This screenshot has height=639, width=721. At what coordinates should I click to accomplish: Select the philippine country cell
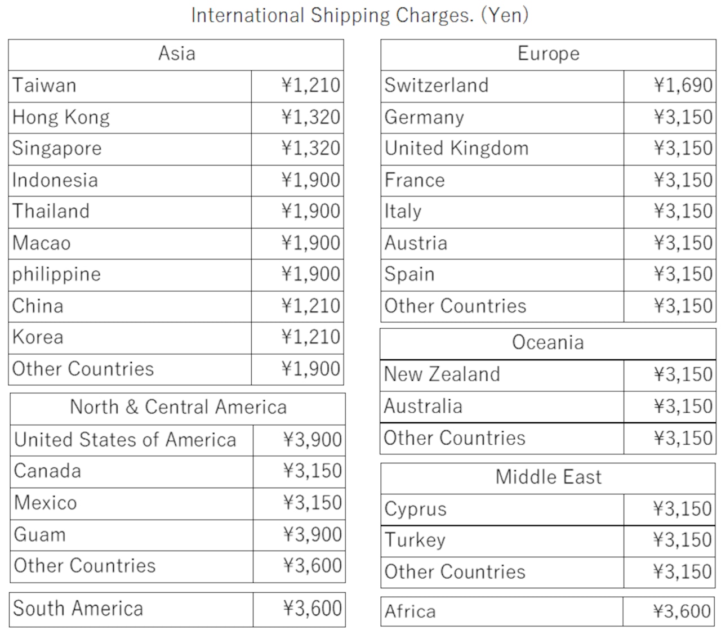tap(130, 275)
